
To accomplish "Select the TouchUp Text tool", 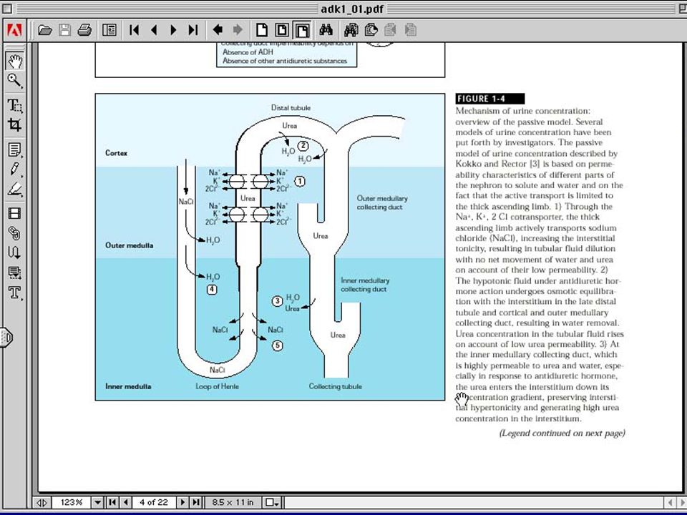I will [x=14, y=293].
